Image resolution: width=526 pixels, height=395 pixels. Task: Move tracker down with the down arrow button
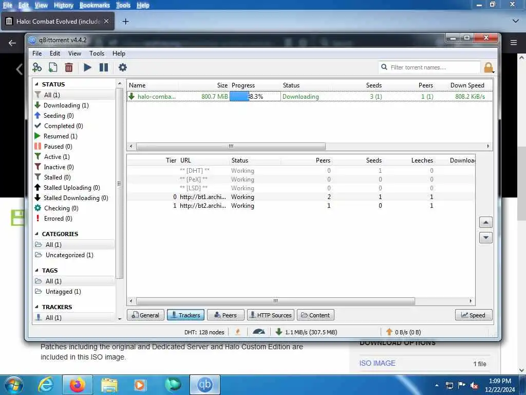(x=486, y=238)
